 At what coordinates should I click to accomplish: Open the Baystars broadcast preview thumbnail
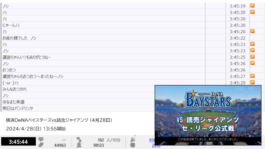click(x=208, y=115)
